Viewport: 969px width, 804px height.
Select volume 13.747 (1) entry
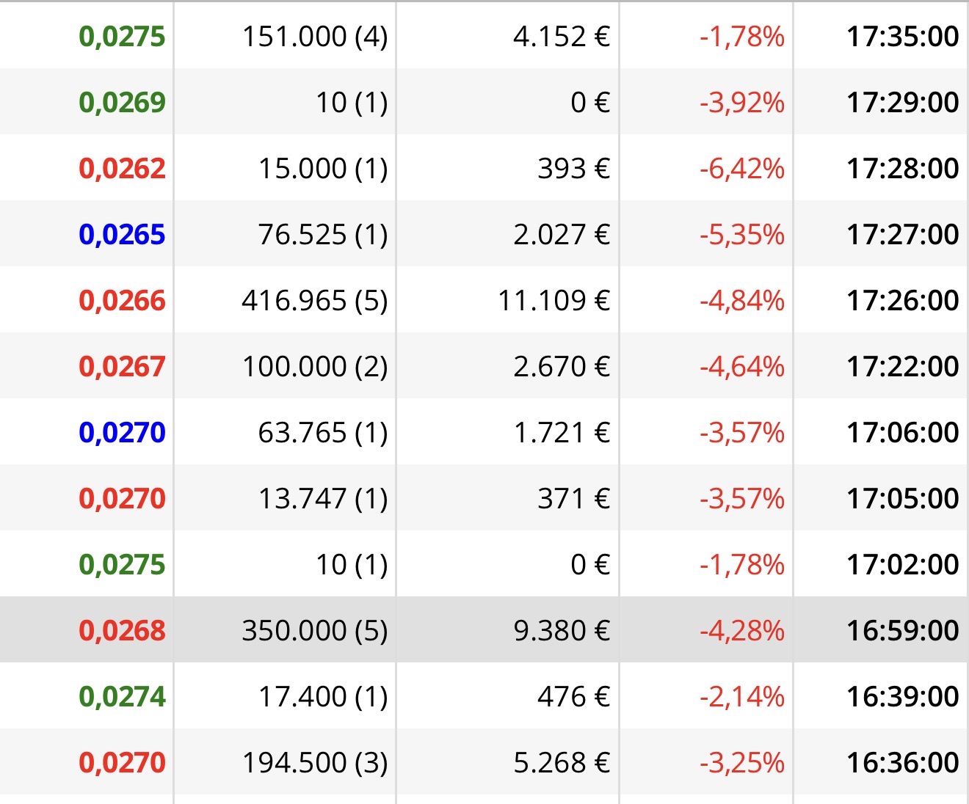coord(323,498)
